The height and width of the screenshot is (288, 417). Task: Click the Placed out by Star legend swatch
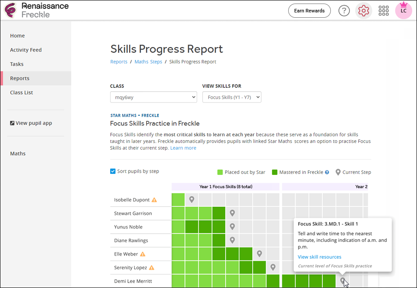[x=220, y=172]
